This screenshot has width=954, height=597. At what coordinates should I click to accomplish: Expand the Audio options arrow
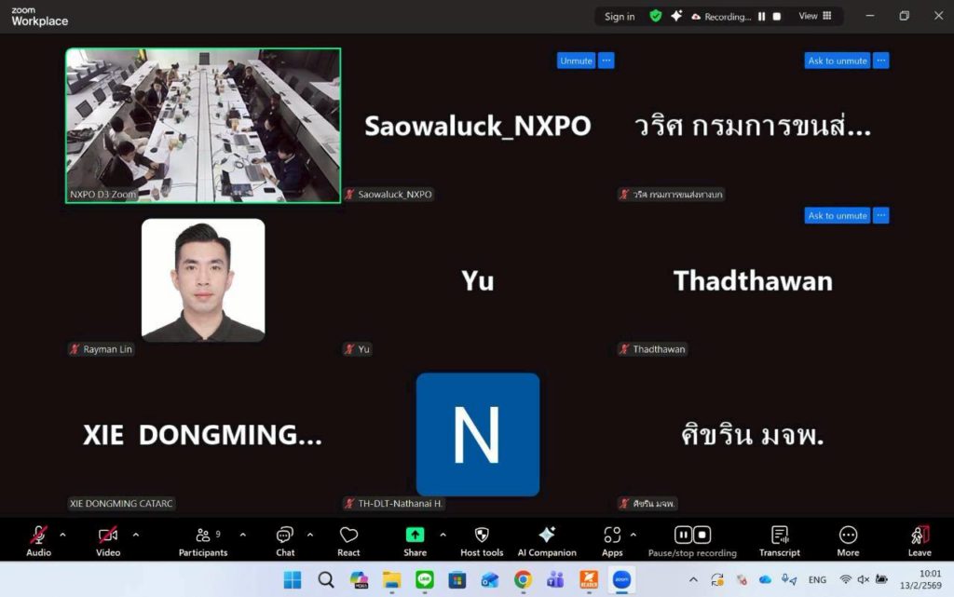pyautogui.click(x=63, y=535)
